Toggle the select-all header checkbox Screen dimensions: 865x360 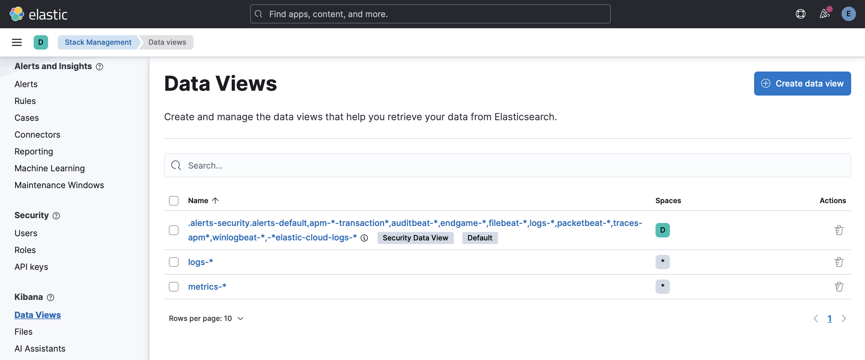click(x=174, y=200)
